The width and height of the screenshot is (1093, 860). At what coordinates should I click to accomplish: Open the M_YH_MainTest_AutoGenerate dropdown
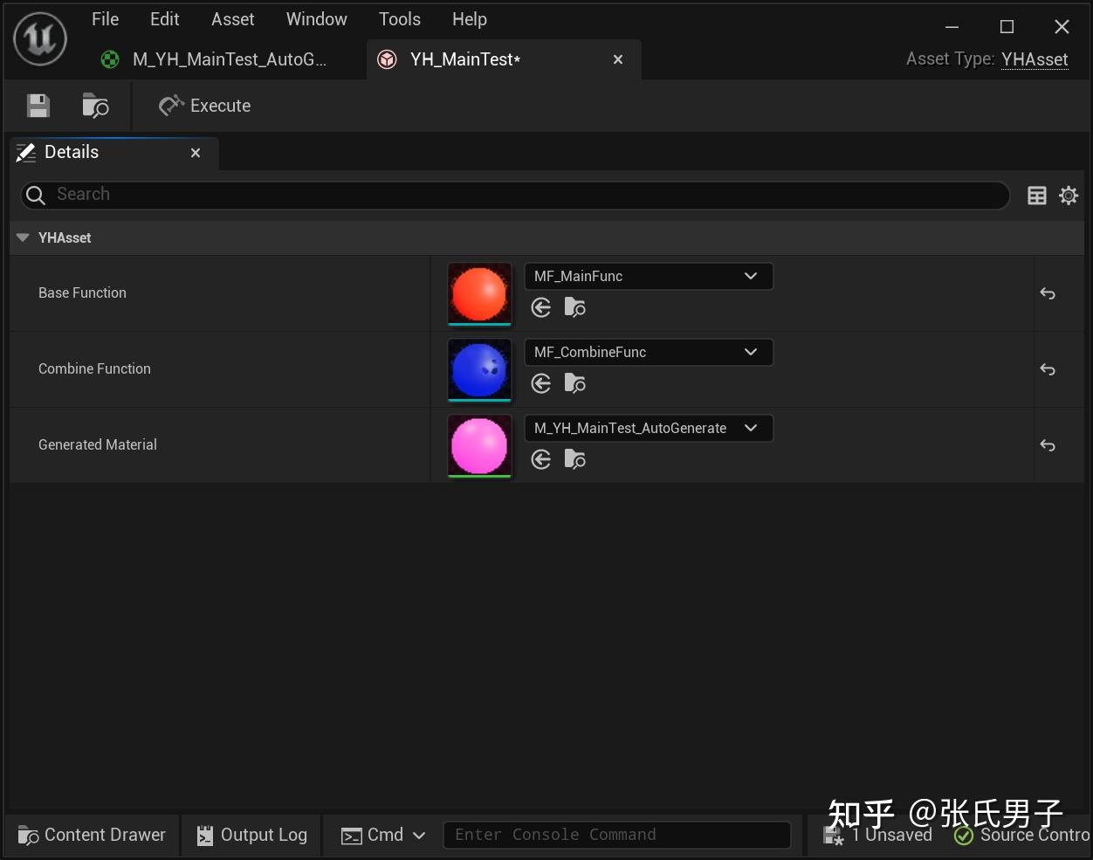pos(751,428)
